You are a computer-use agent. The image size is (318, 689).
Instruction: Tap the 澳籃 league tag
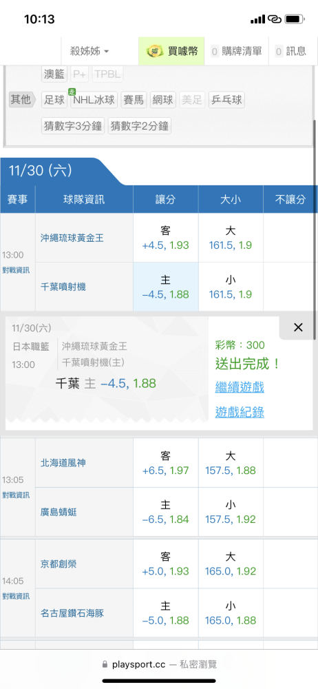[x=54, y=74]
